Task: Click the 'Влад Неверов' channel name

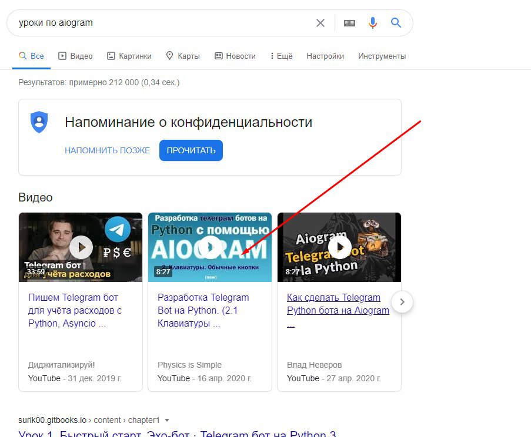Action: point(314,365)
